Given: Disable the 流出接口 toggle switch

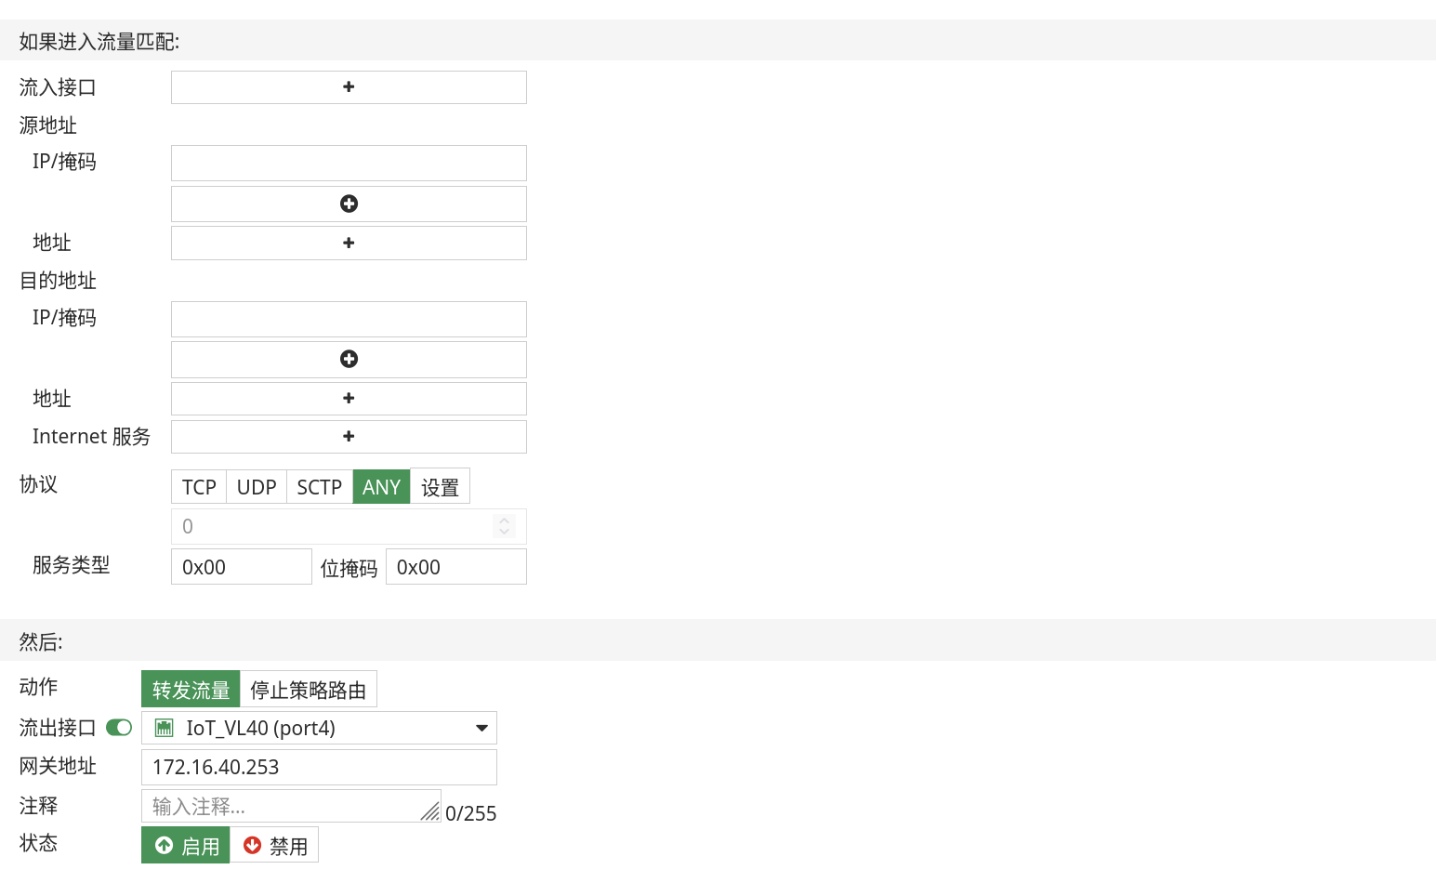Looking at the screenshot, I should tap(118, 727).
